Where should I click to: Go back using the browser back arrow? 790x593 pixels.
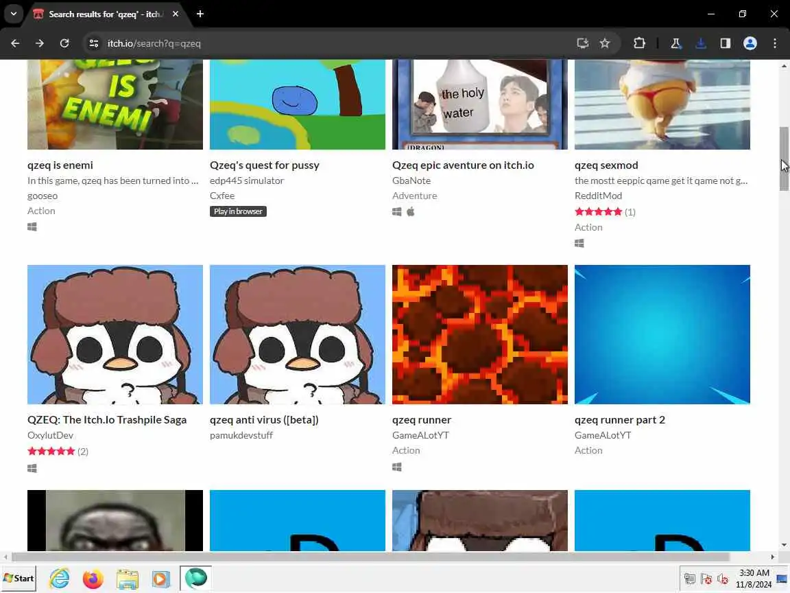click(15, 43)
